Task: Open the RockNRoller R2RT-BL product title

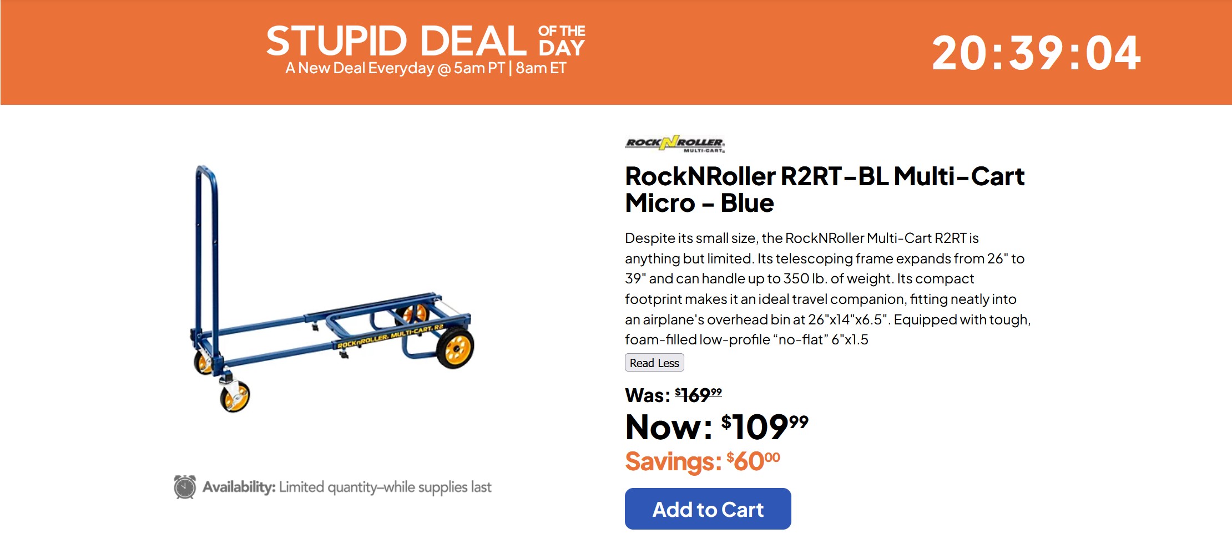Action: (x=824, y=189)
